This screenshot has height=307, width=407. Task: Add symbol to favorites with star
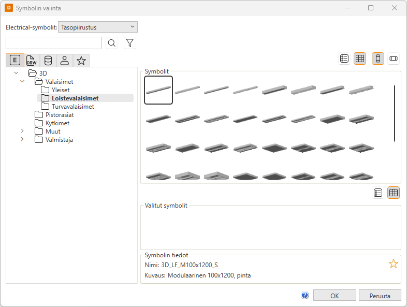tap(394, 264)
